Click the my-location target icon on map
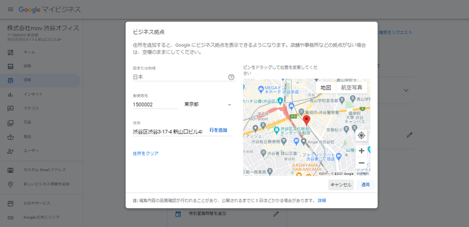469x227 pixels. (361, 135)
